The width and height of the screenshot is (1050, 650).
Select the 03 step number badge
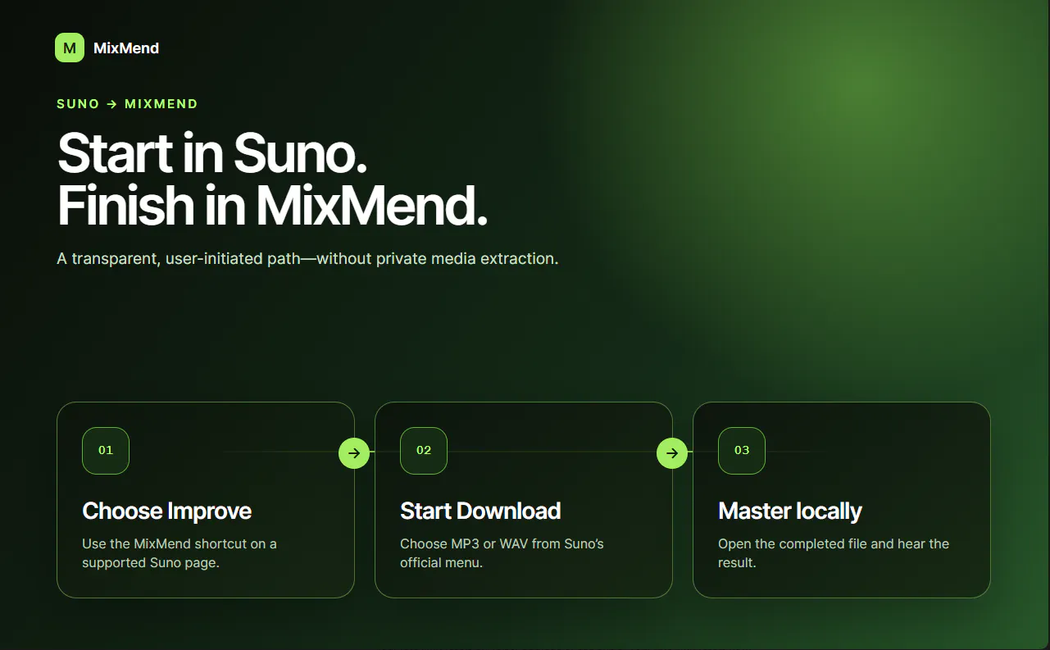pos(742,451)
